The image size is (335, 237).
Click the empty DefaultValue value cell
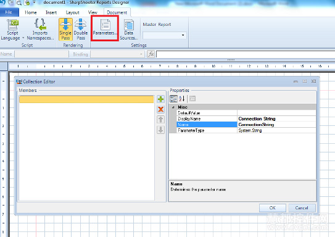[x=276, y=113]
